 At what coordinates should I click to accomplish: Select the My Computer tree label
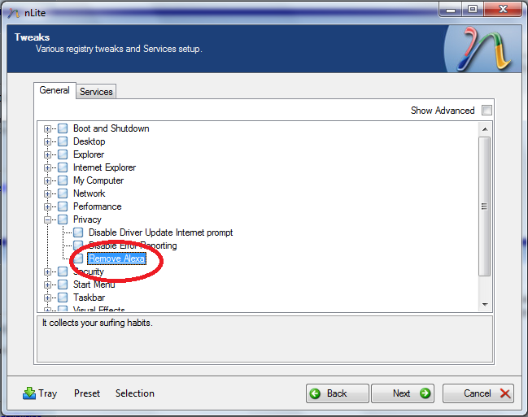[x=98, y=180]
